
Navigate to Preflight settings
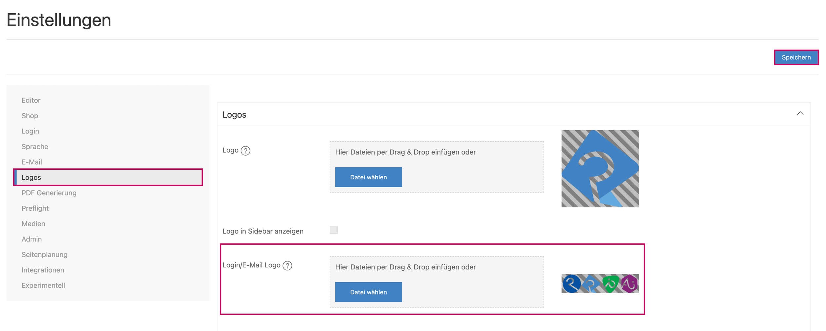(35, 208)
